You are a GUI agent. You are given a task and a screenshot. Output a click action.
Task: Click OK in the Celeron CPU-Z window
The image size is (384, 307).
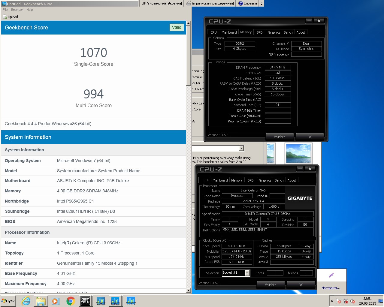(x=301, y=285)
